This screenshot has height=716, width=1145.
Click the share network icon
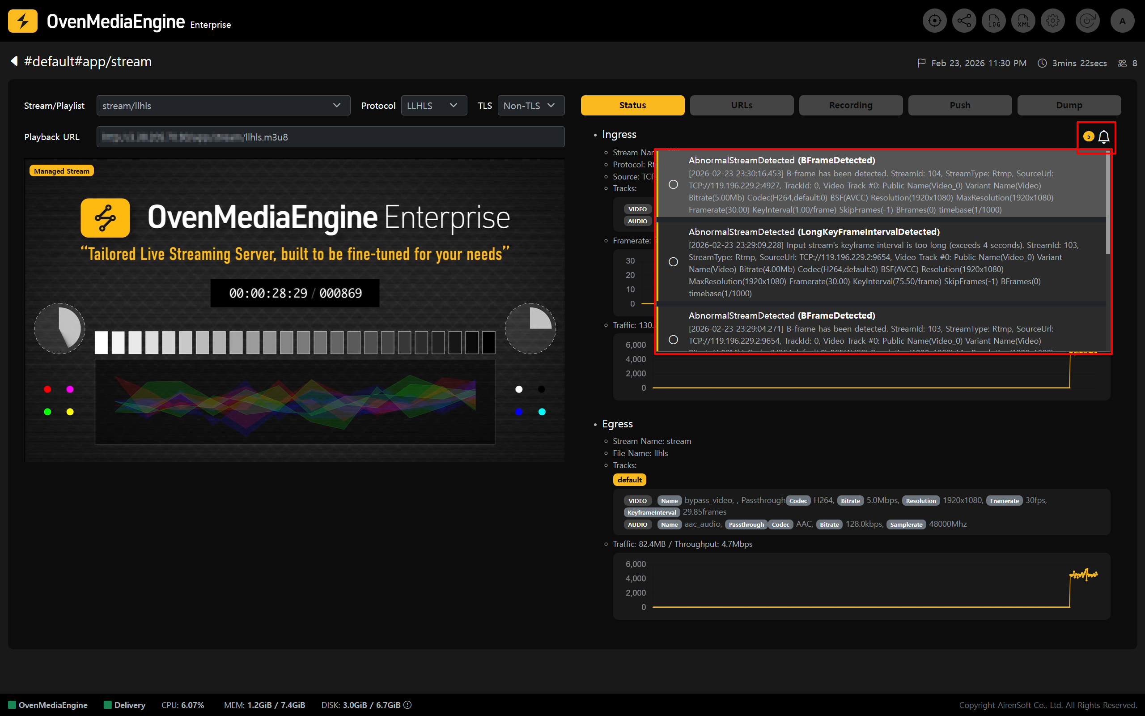[x=964, y=21]
